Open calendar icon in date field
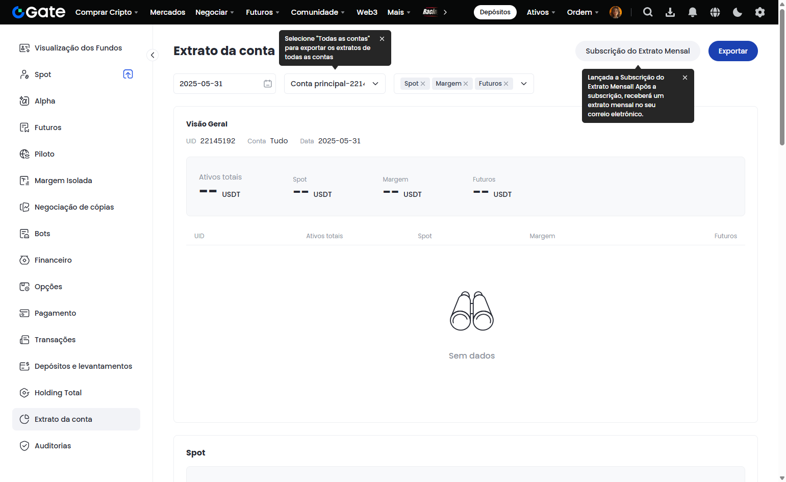The height and width of the screenshot is (482, 786). tap(268, 84)
